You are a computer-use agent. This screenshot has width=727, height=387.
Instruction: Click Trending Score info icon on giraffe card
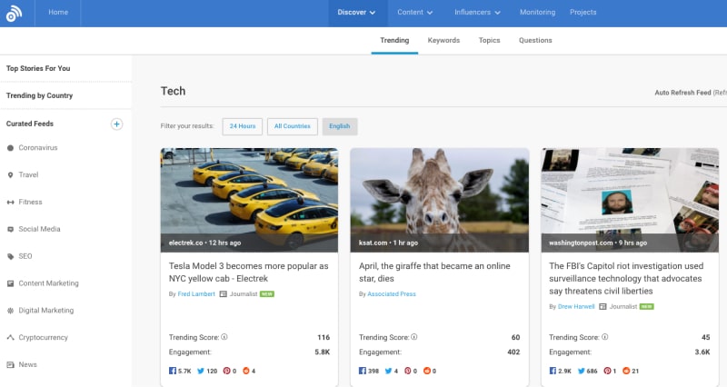pos(414,337)
